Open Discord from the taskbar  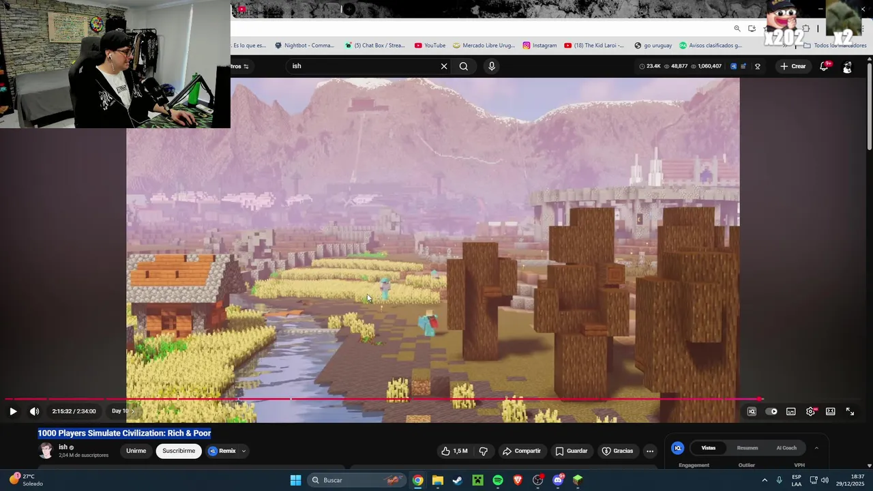pyautogui.click(x=558, y=480)
